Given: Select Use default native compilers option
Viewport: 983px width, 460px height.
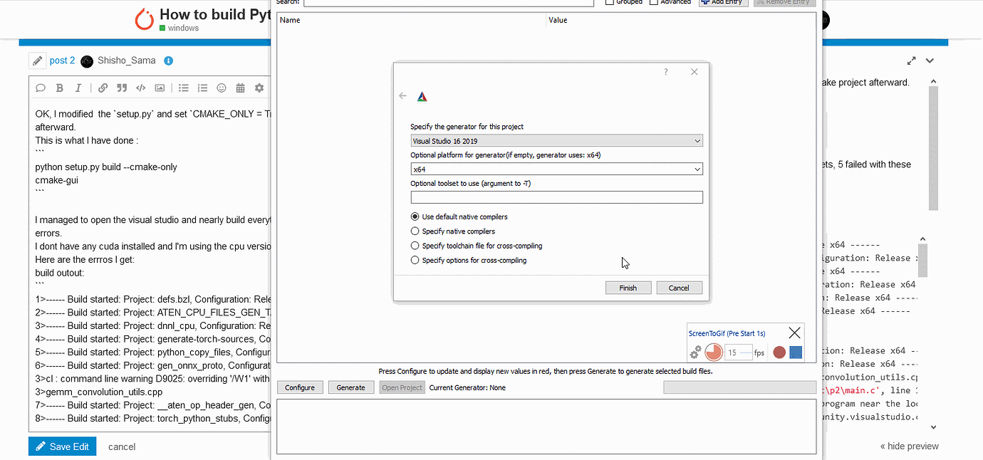Looking at the screenshot, I should [459, 216].
